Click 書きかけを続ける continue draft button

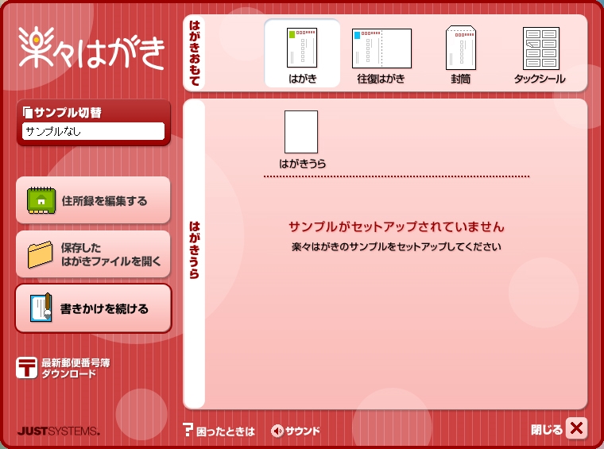click(x=93, y=308)
